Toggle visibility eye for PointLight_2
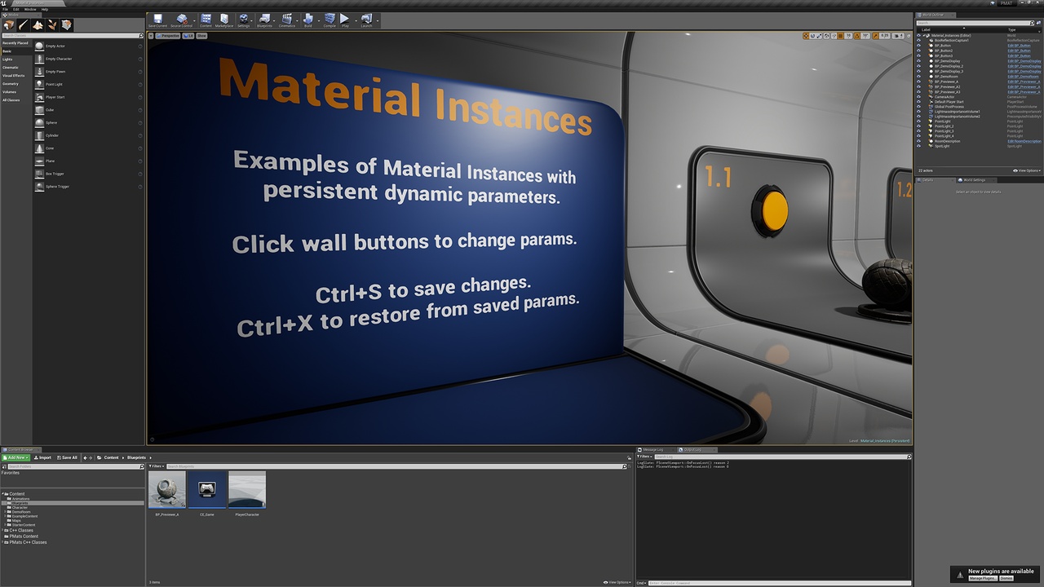 (918, 126)
